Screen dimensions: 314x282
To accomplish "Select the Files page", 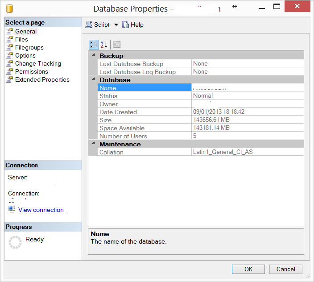I will tap(21, 39).
